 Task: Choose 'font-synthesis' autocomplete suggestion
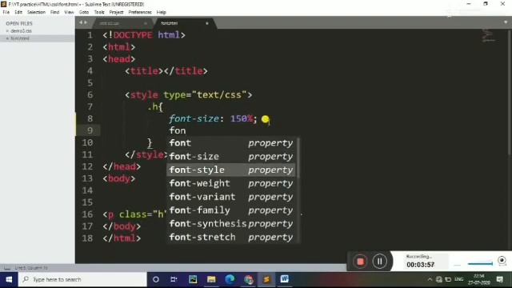click(231, 223)
